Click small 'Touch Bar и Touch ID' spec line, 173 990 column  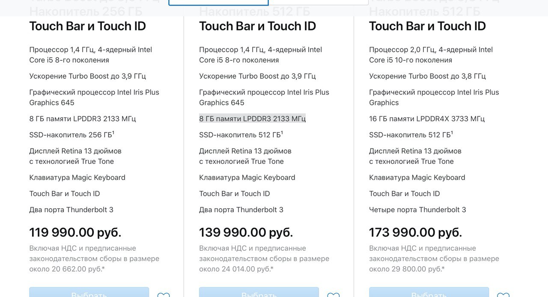405,193
